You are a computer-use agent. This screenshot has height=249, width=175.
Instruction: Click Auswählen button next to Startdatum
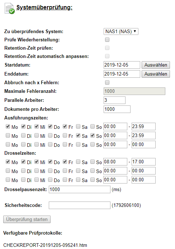pos(156,65)
